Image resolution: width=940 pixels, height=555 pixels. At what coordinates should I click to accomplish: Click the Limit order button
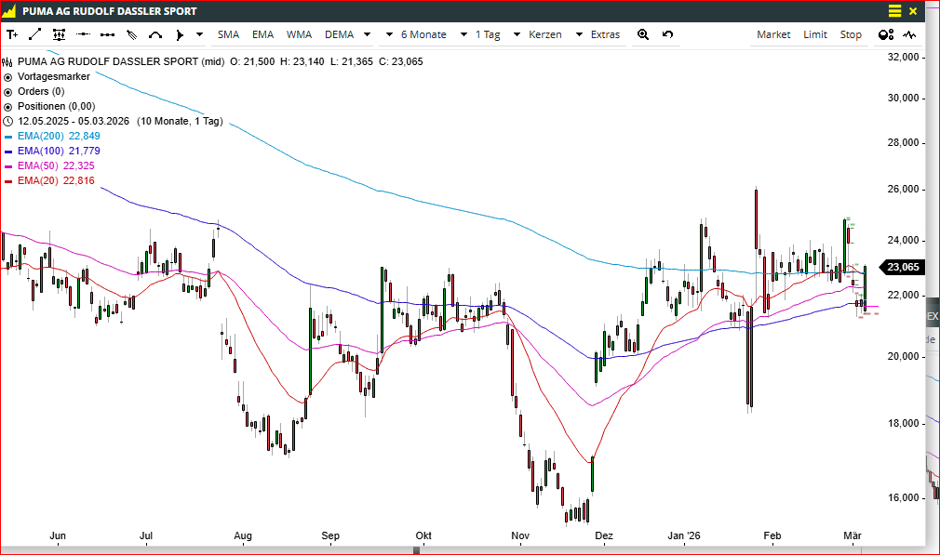[814, 34]
